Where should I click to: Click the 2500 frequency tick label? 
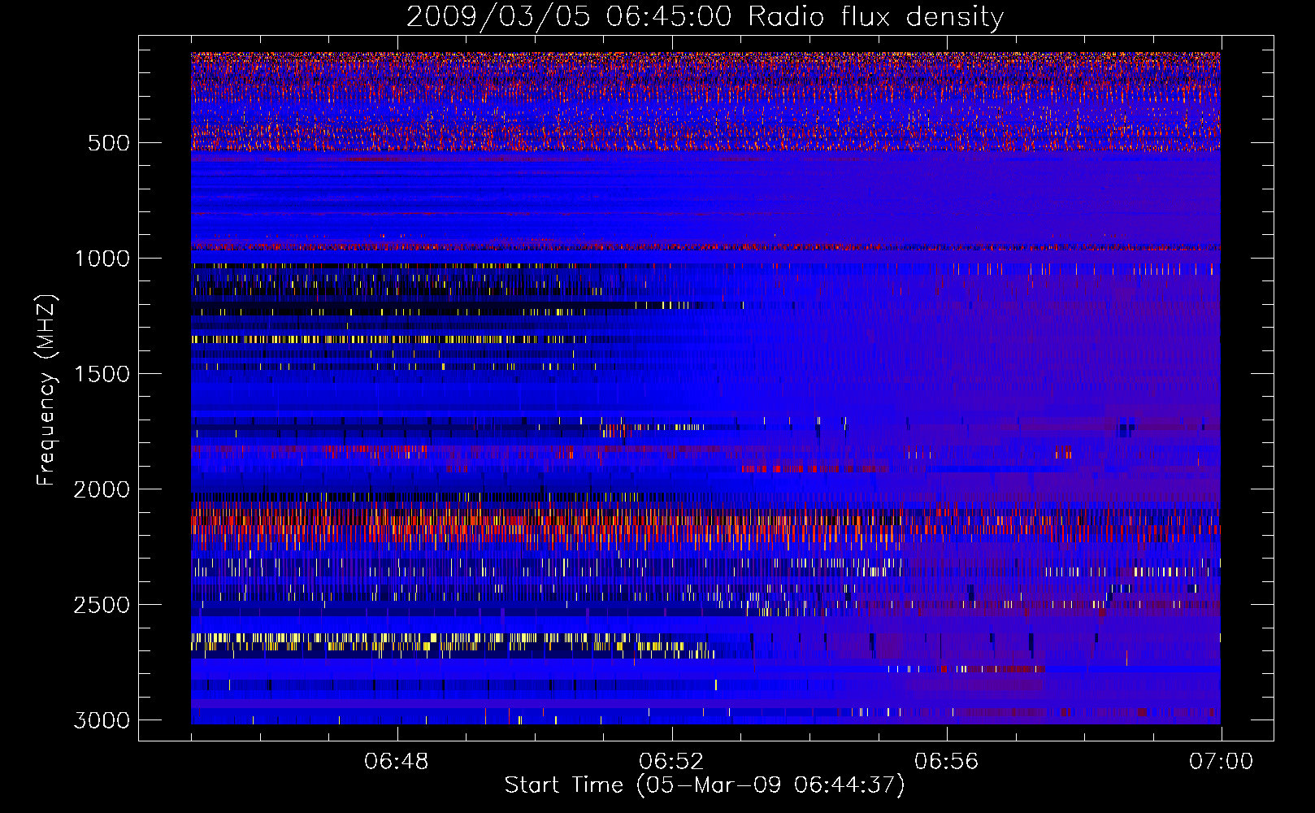pos(102,605)
